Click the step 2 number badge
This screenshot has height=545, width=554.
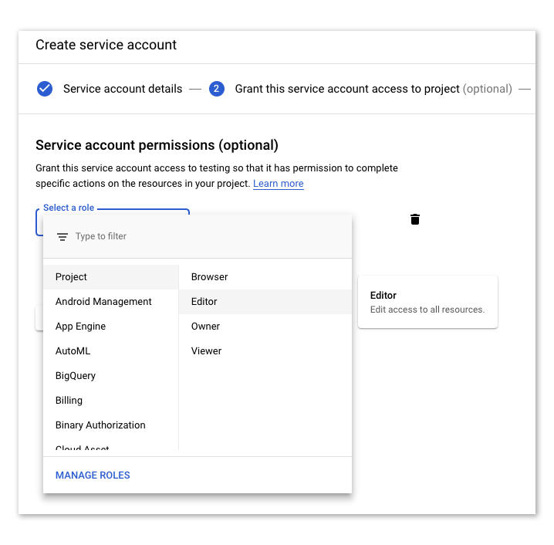(216, 89)
